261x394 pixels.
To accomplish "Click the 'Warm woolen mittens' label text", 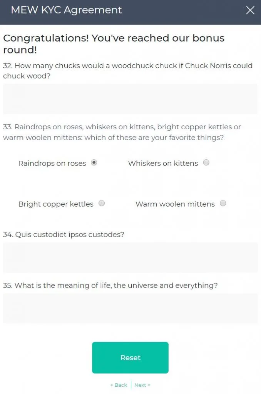I will pos(175,204).
